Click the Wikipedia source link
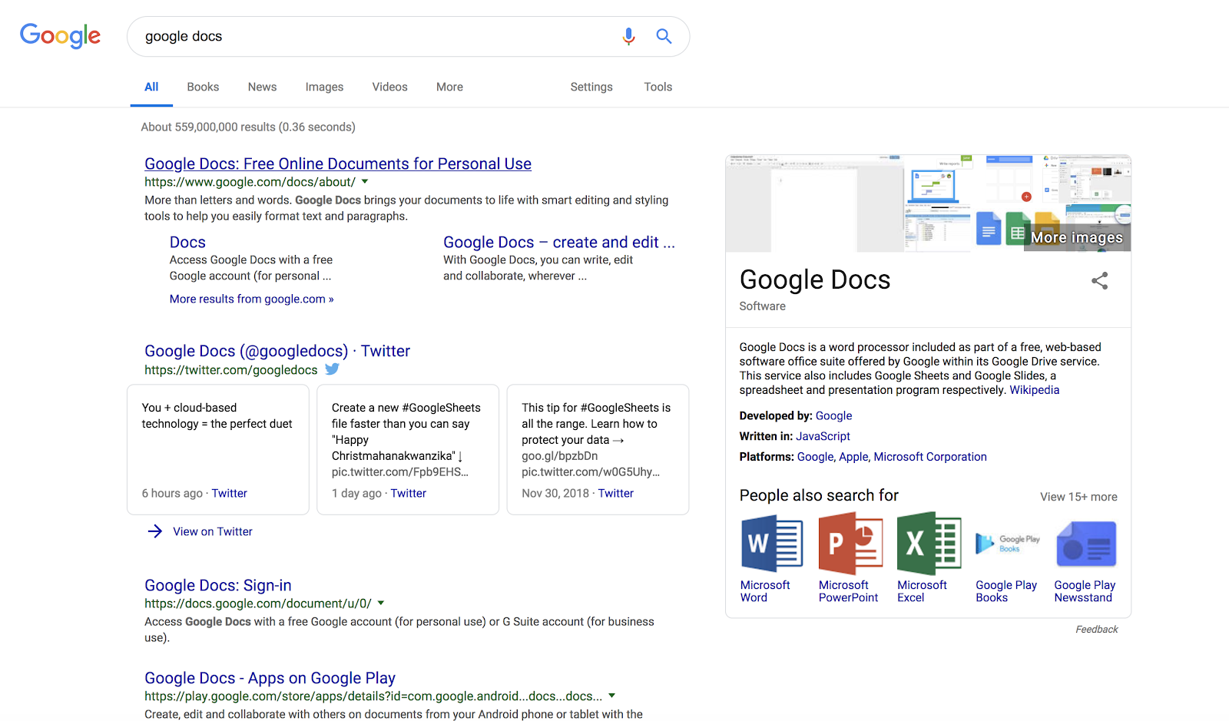 click(1034, 390)
